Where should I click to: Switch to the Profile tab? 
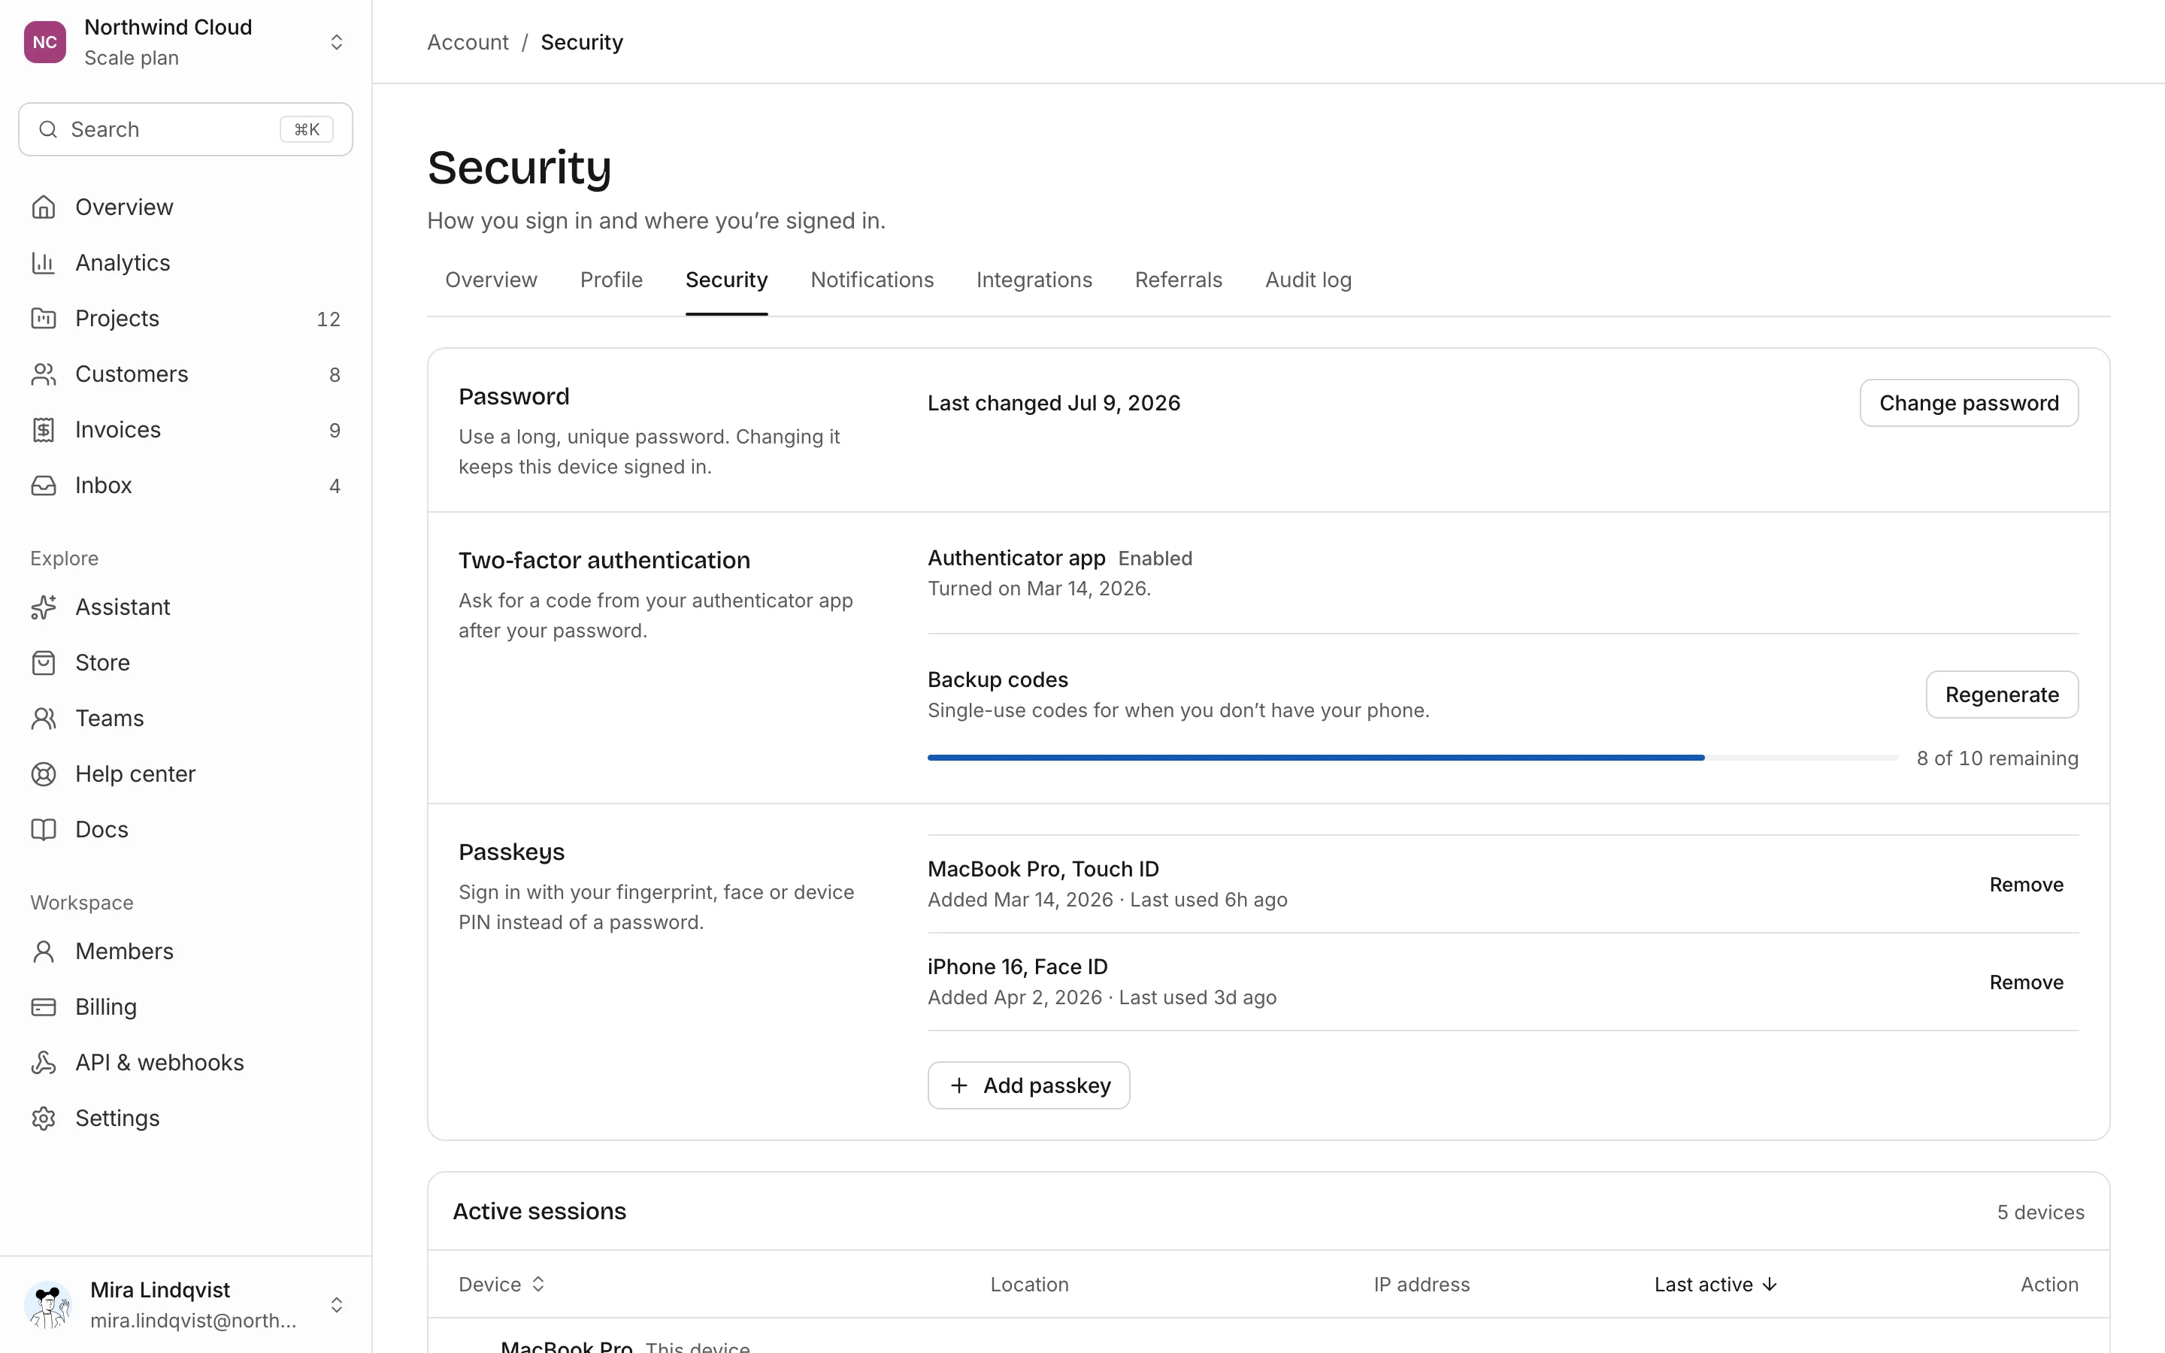[611, 280]
